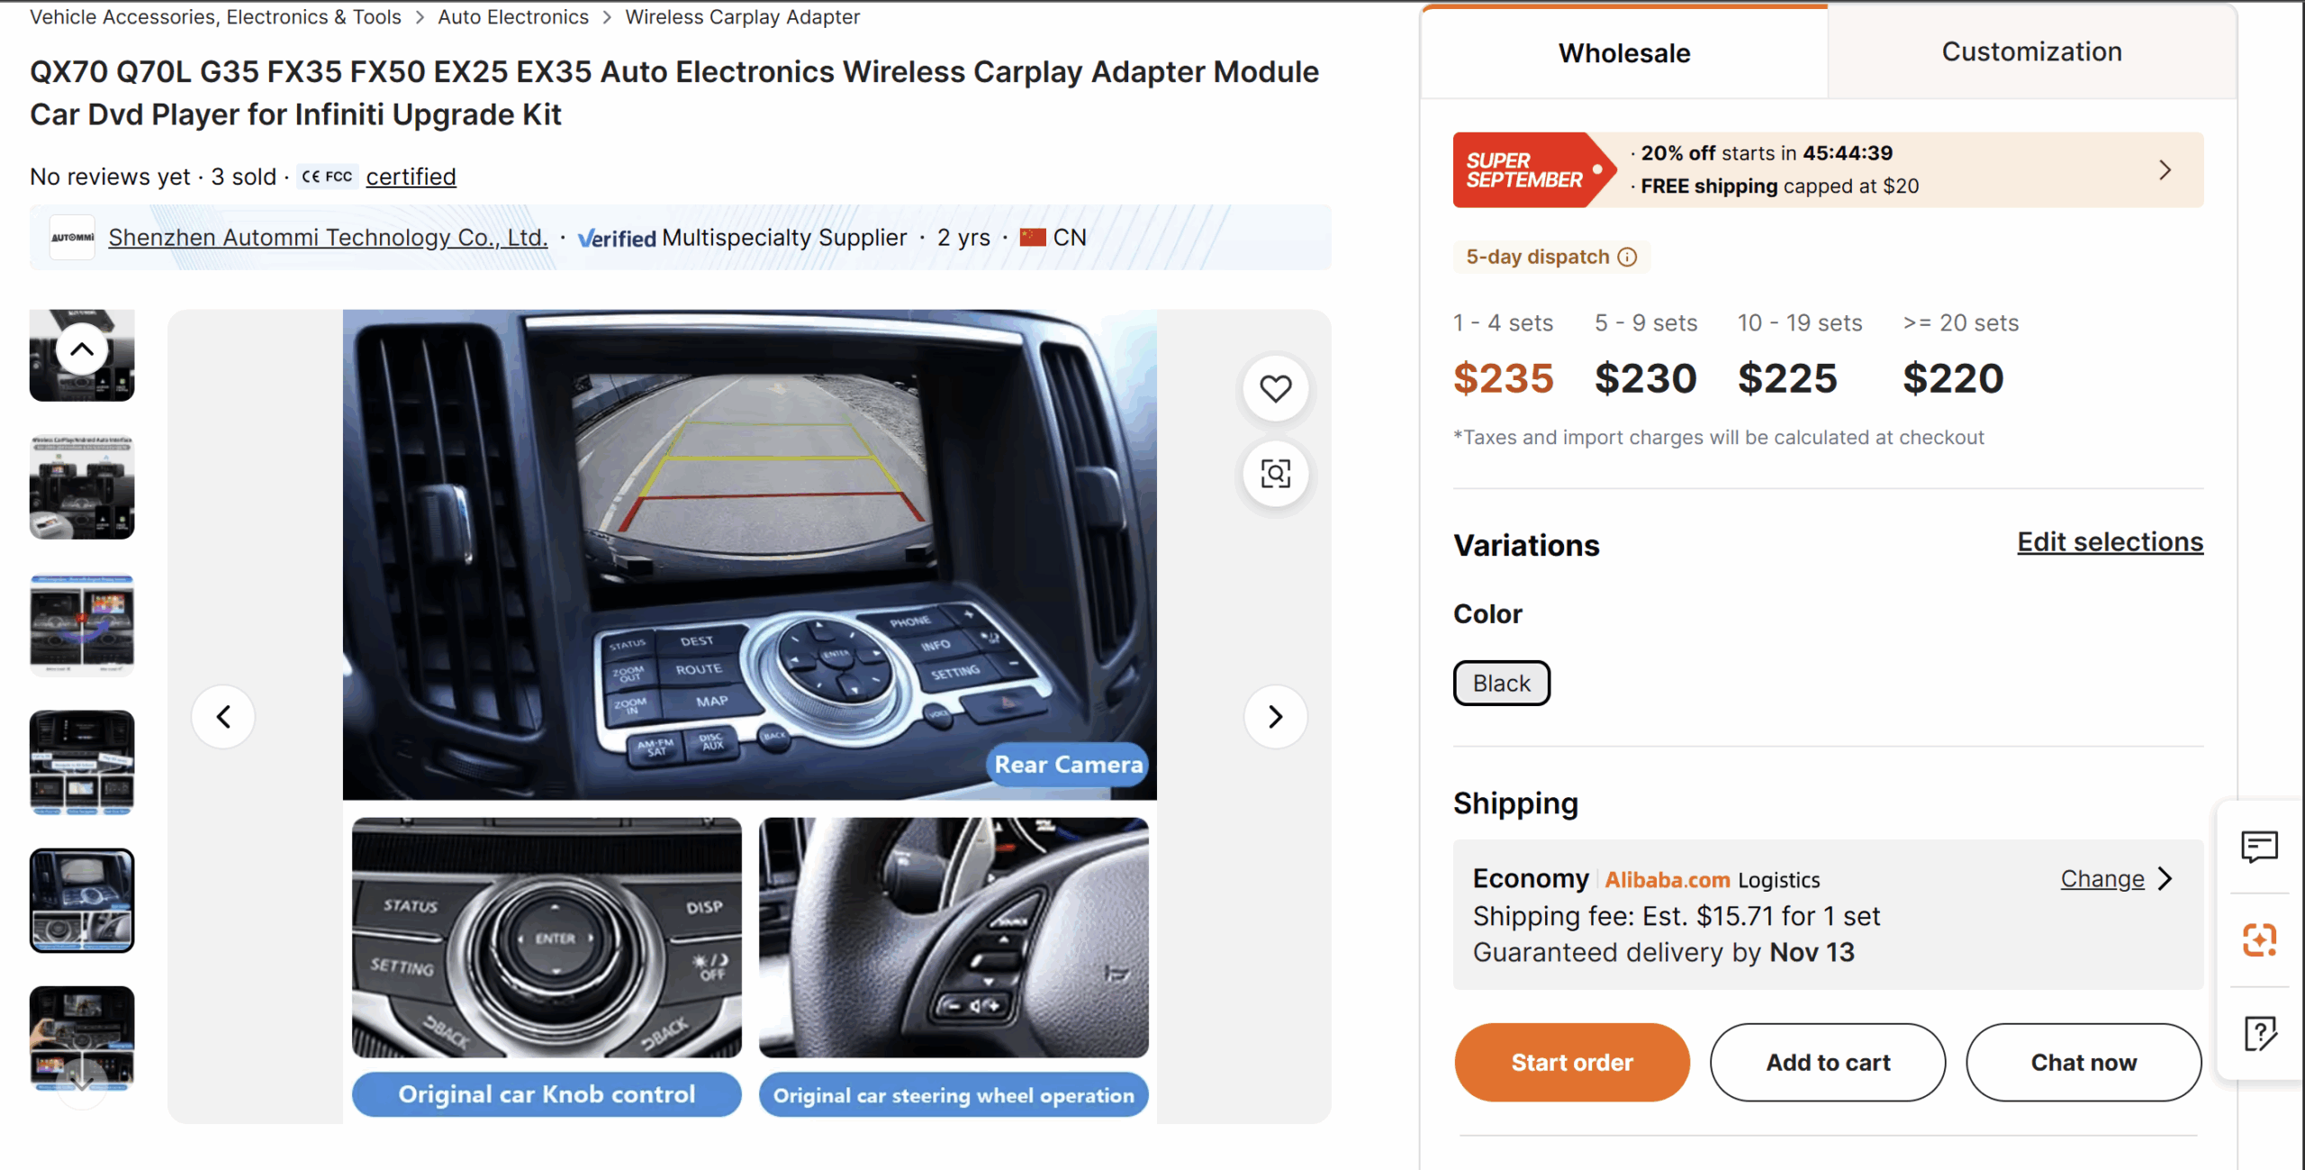
Task: Select the Wholesale tab
Action: pyautogui.click(x=1624, y=52)
